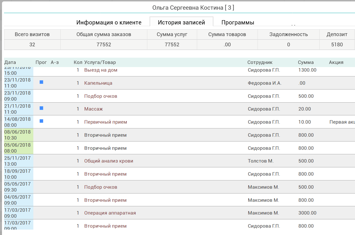This screenshot has width=355, height=235.
Task: Click the Сотрудник column header
Action: [x=260, y=62]
